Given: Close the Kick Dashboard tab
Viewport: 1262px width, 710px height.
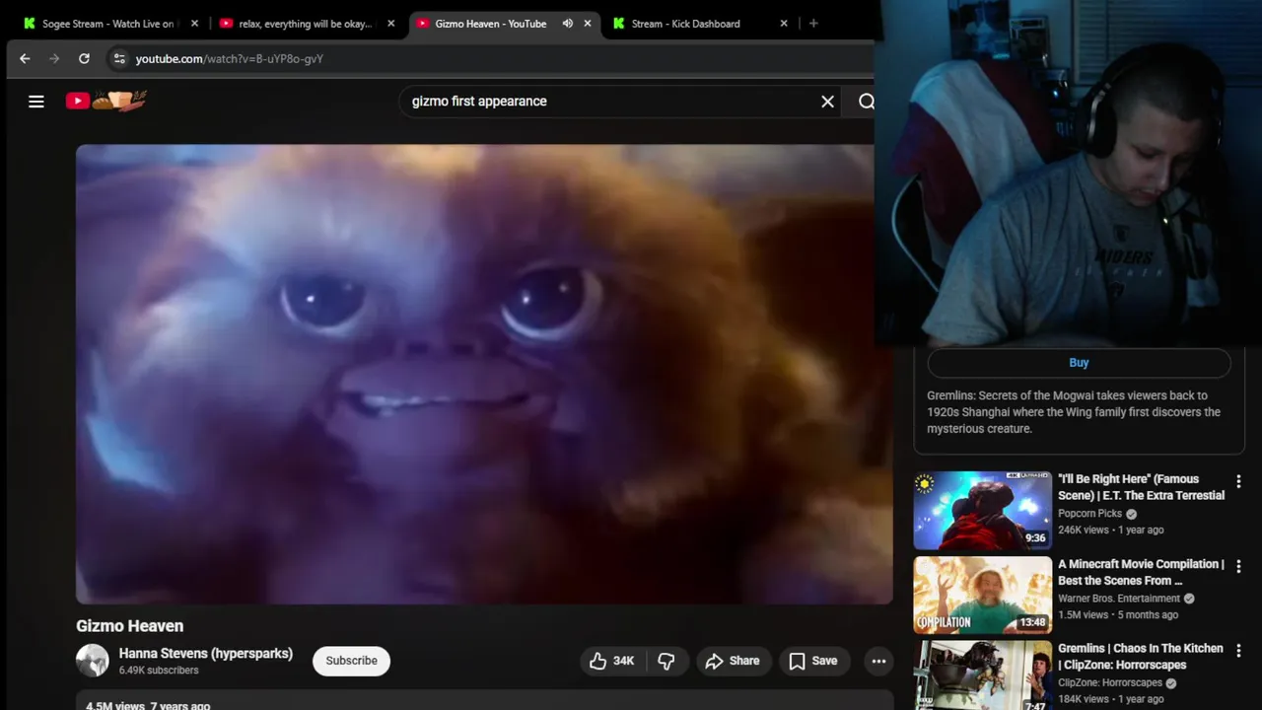Looking at the screenshot, I should (x=784, y=24).
